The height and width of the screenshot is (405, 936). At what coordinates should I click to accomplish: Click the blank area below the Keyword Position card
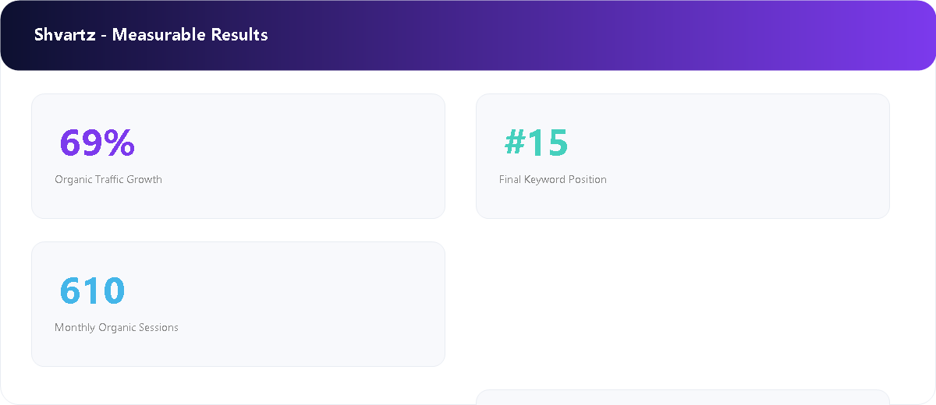(682, 304)
